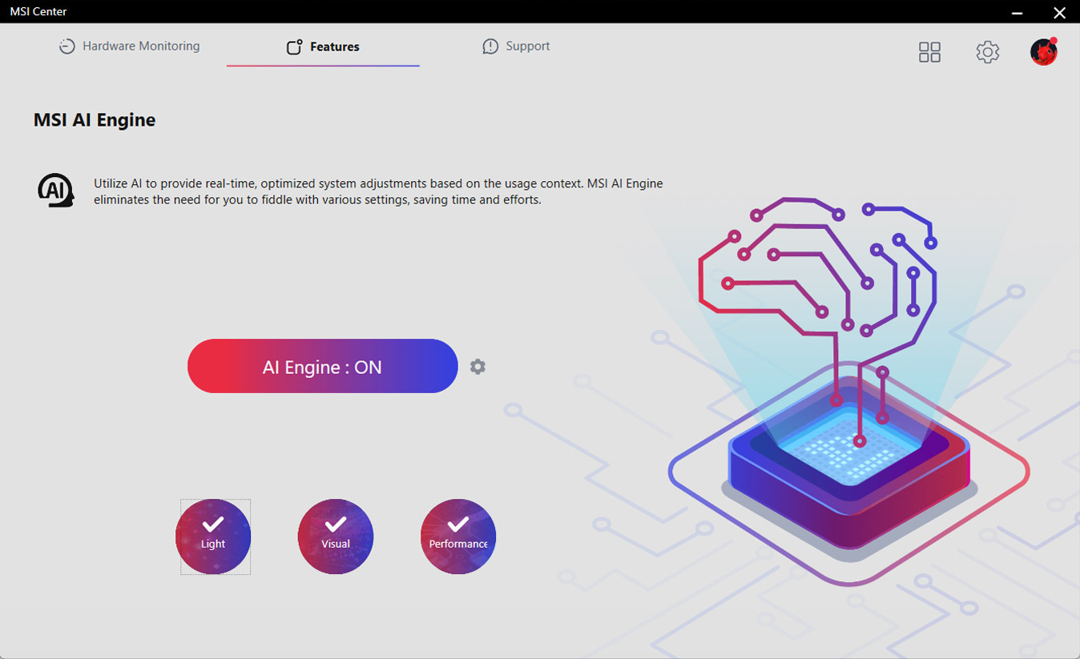Open the layout grid icon near top right
1080x659 pixels.
[x=929, y=51]
